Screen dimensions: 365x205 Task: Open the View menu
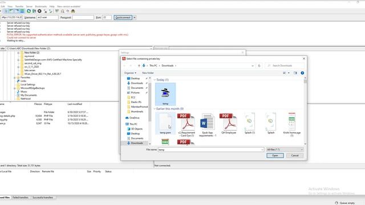(x=10, y=6)
